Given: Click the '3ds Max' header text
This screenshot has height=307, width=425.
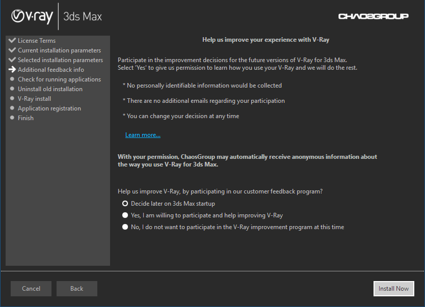Looking at the screenshot, I should pyautogui.click(x=83, y=16).
